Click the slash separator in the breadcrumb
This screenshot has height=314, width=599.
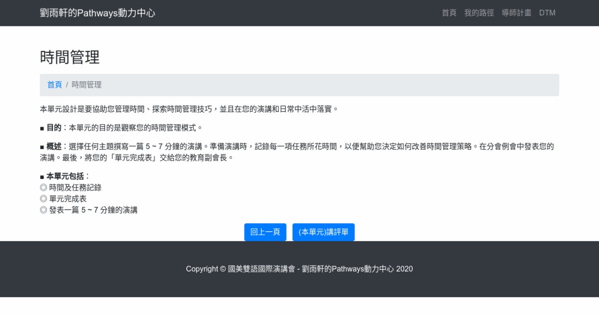pos(67,85)
